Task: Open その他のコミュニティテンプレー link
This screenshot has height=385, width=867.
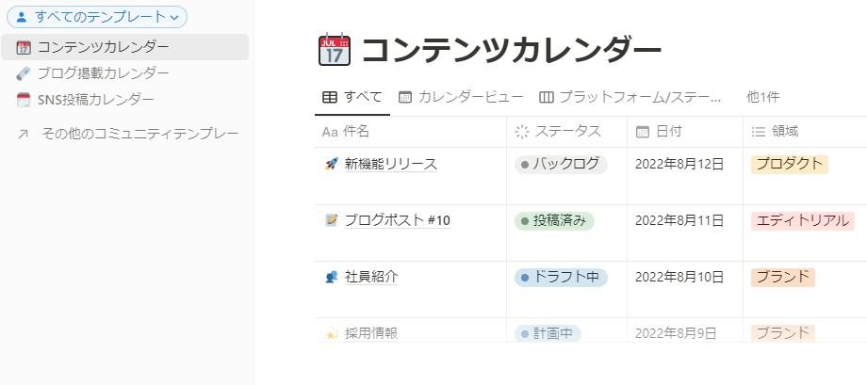Action: pos(128,134)
